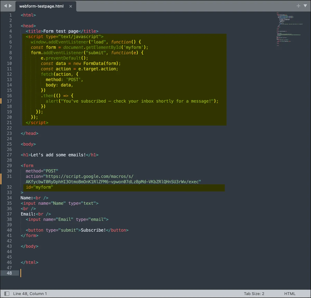Click the action="https://script.google.com/macros/s/ line

pyautogui.click(x=80, y=176)
